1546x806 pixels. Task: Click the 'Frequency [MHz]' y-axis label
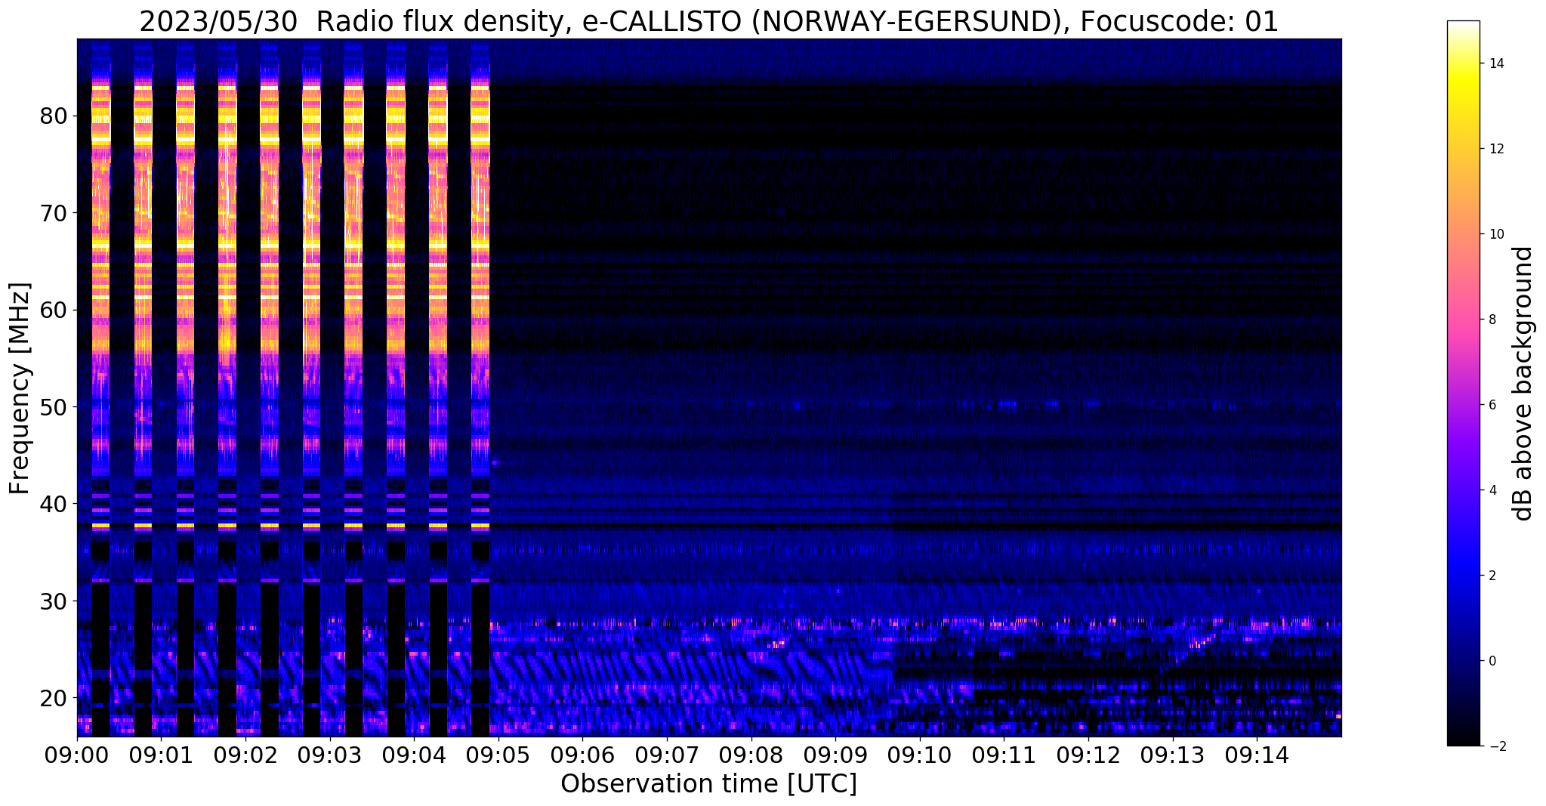pos(20,388)
